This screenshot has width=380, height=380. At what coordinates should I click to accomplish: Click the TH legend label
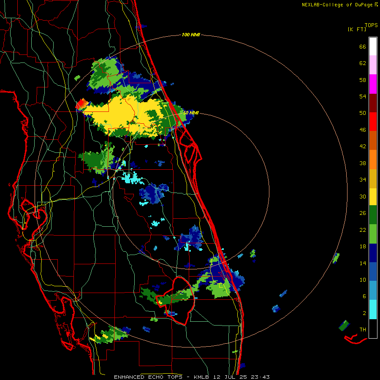coord(363,330)
